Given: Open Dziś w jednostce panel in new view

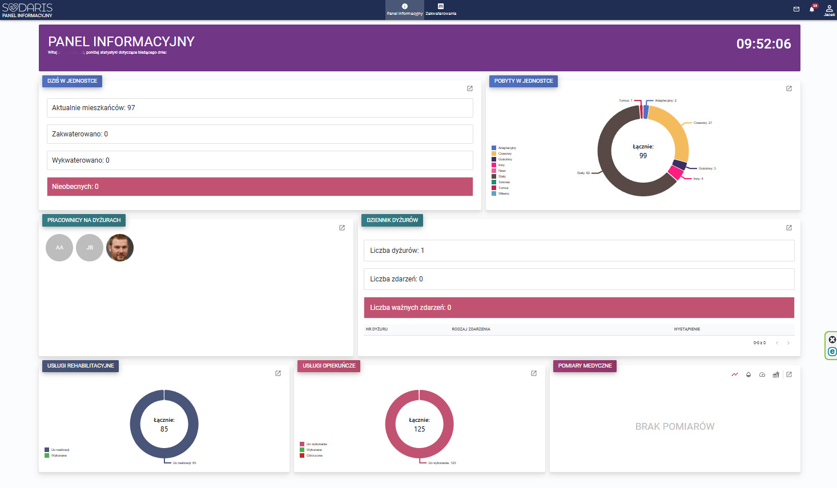Looking at the screenshot, I should [x=470, y=88].
